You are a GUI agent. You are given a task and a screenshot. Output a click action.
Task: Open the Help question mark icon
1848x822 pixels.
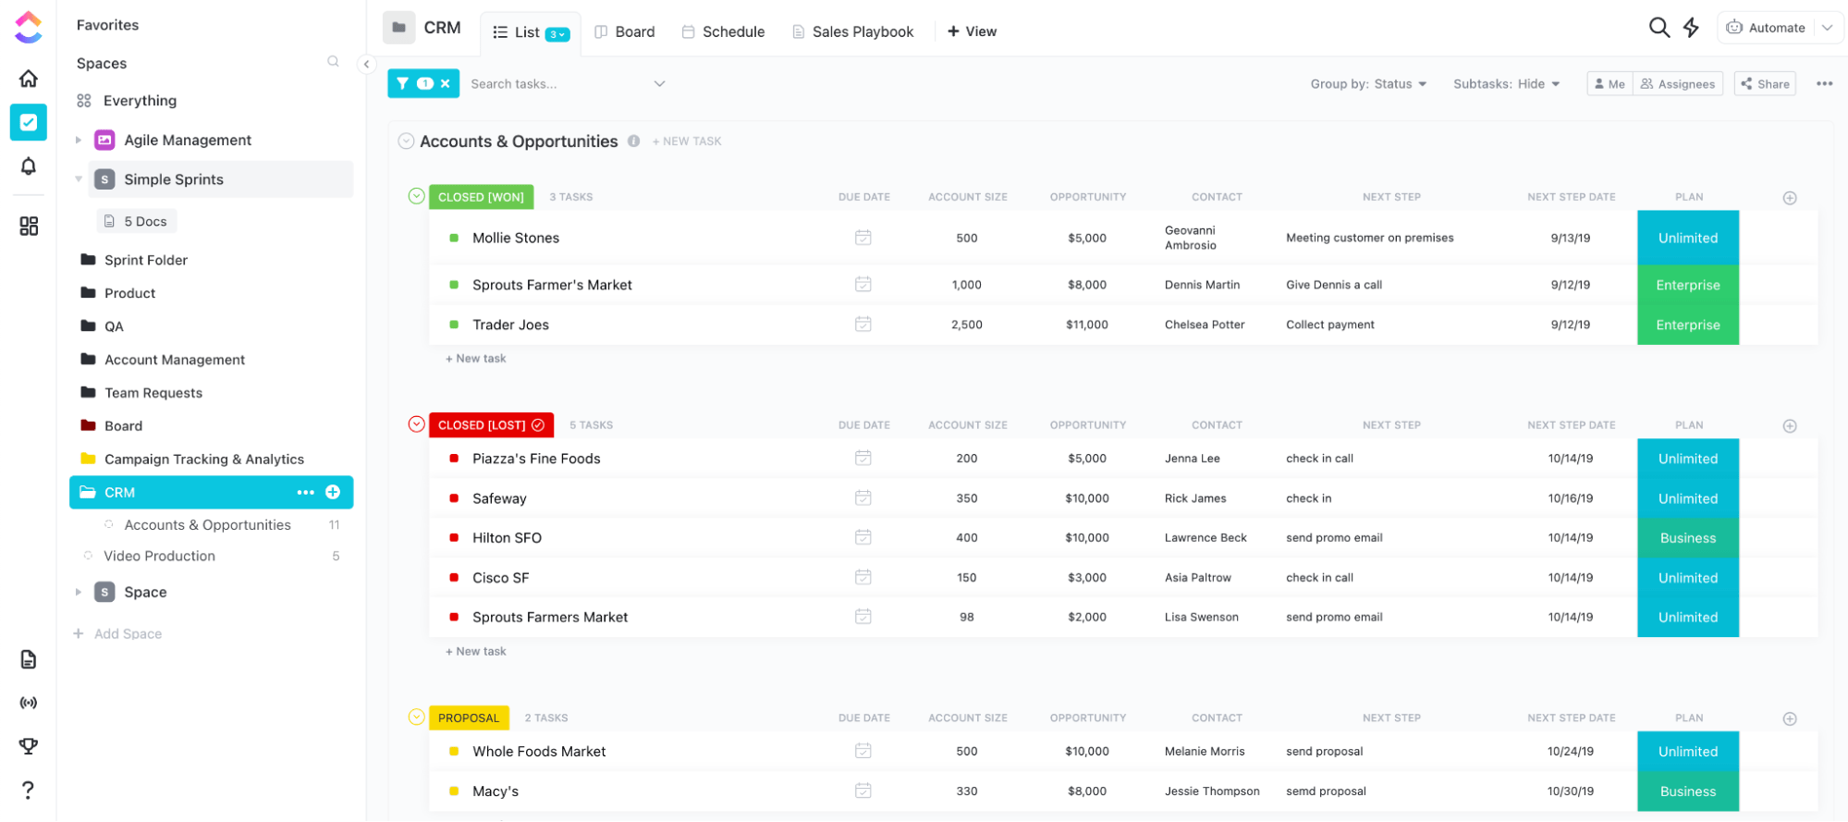pyautogui.click(x=29, y=790)
